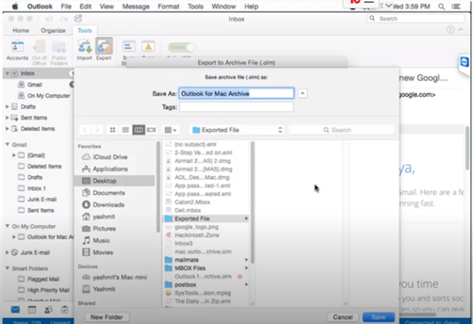473x324 pixels.
Task: Toggle the Online switch in ribbon
Action: [181, 47]
